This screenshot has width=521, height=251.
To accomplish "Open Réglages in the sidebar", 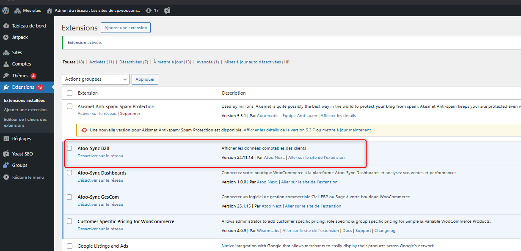I will [x=27, y=139].
